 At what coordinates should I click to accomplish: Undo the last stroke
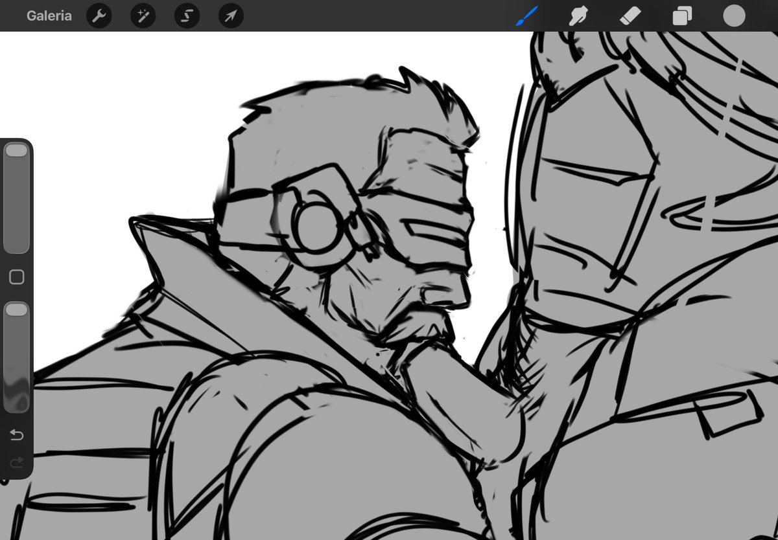tap(17, 434)
